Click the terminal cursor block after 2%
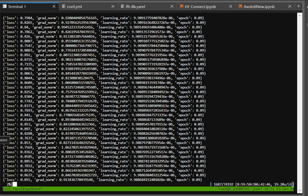Image resolution: width=308 pixels, height=196 pixels. [x=15, y=184]
